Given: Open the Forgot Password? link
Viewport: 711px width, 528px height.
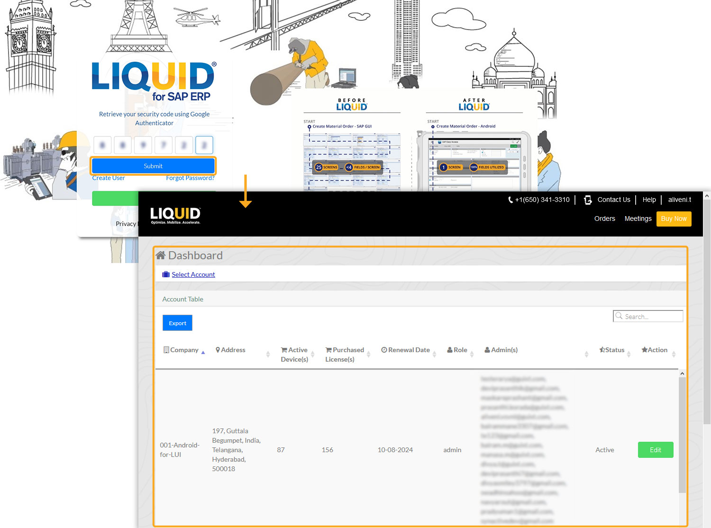Looking at the screenshot, I should (x=190, y=178).
